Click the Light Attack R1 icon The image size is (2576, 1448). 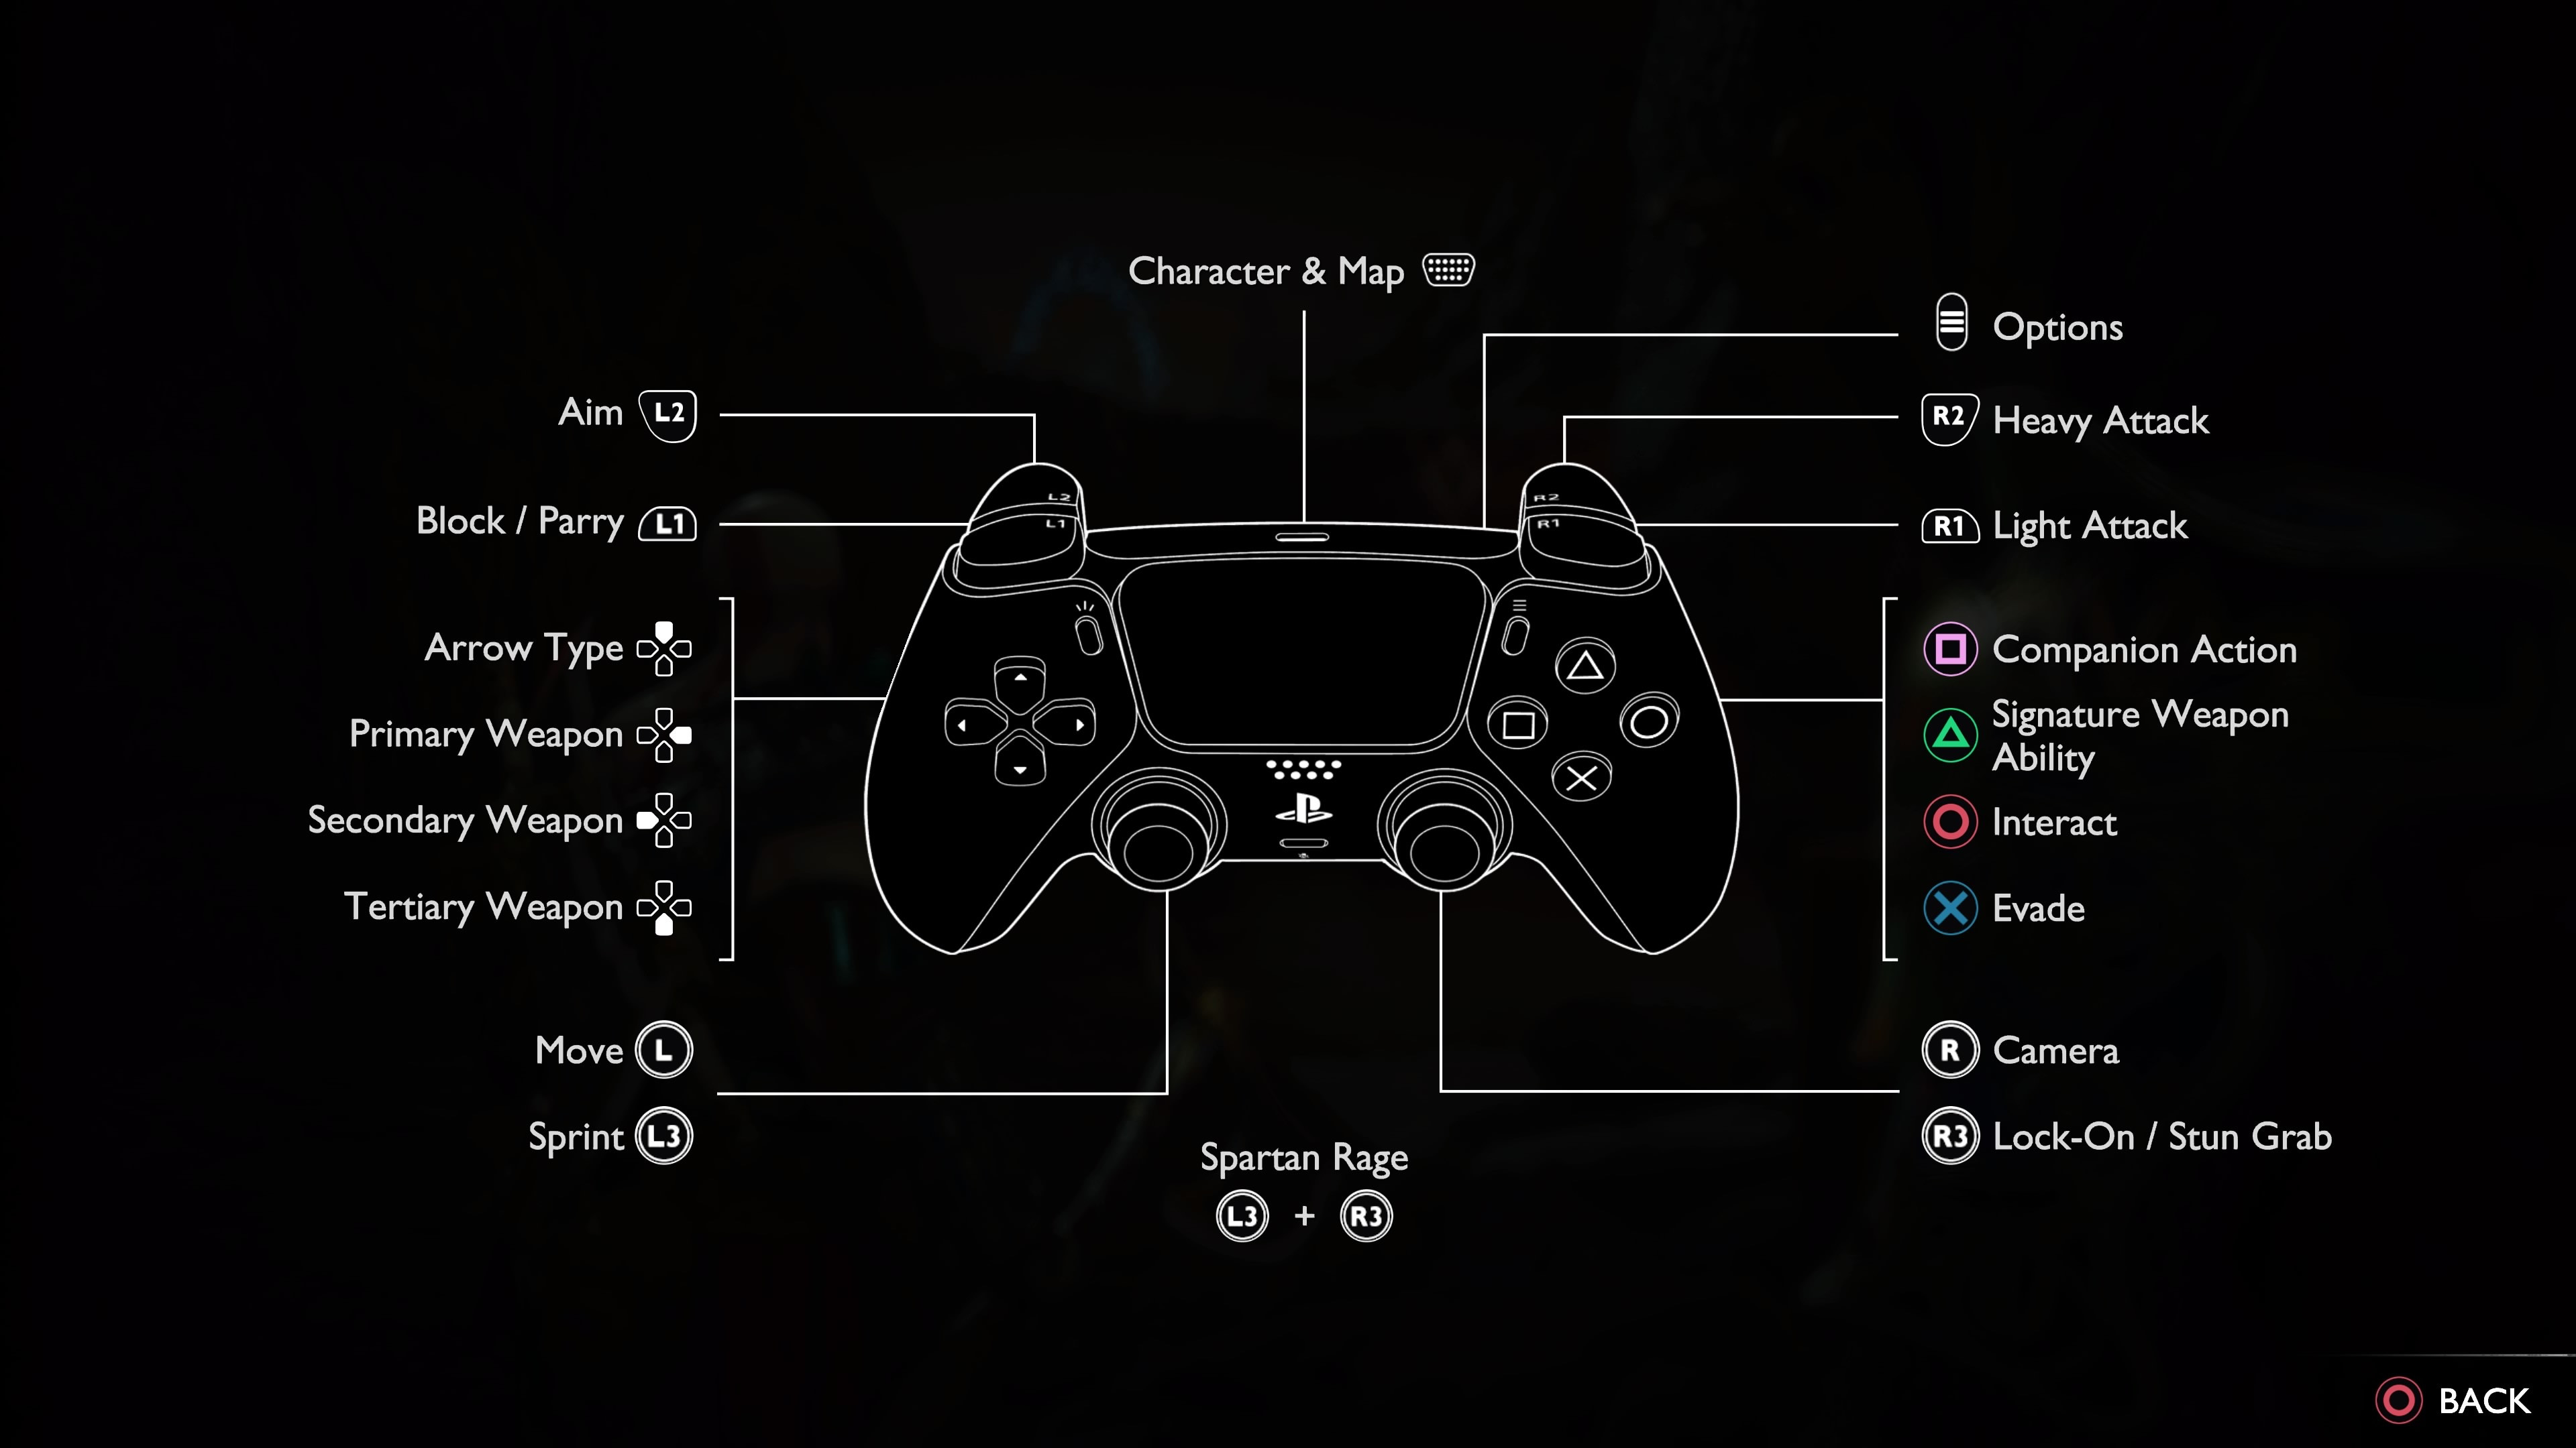coord(1949,525)
